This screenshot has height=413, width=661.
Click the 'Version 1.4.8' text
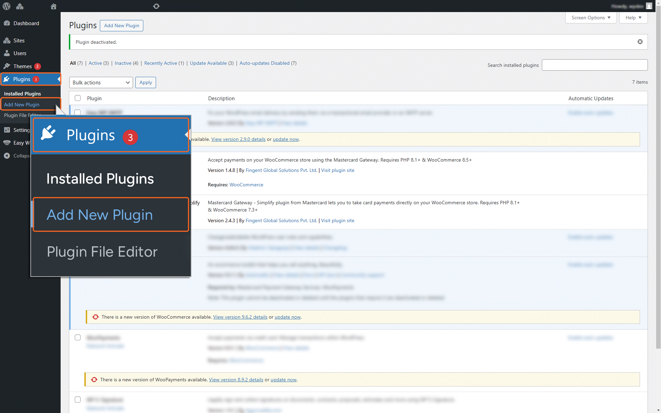pyautogui.click(x=221, y=170)
